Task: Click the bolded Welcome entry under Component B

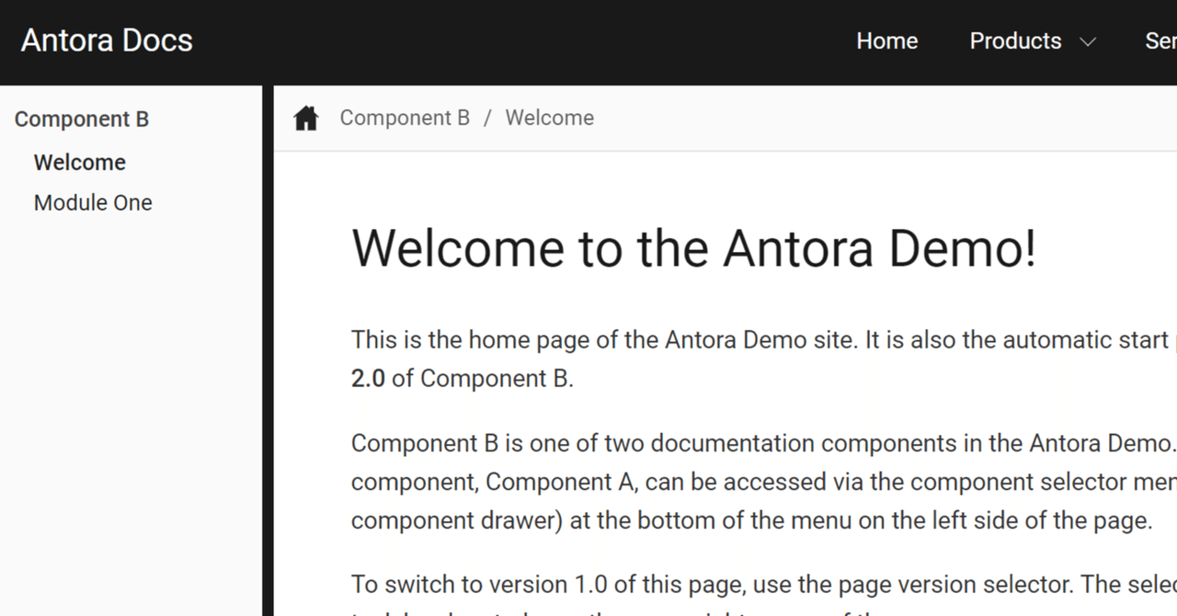Action: (80, 162)
